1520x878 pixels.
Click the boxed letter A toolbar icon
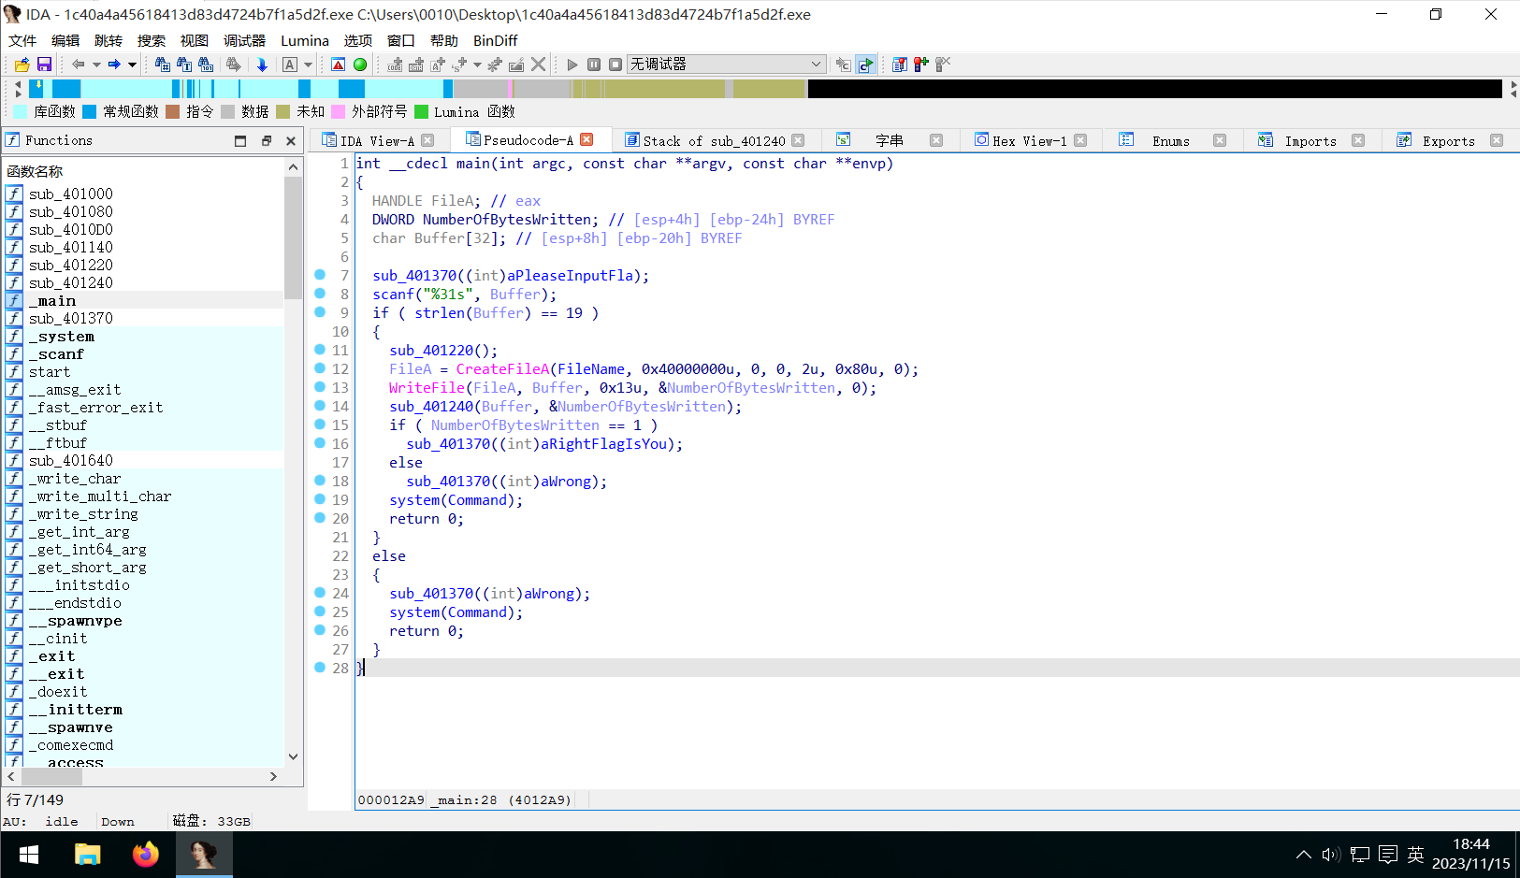click(x=290, y=65)
